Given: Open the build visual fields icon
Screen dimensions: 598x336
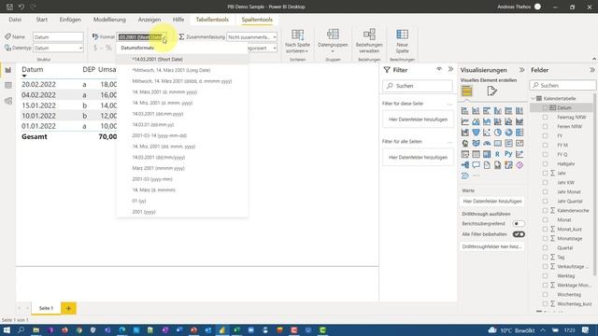Looking at the screenshot, I should [x=467, y=91].
